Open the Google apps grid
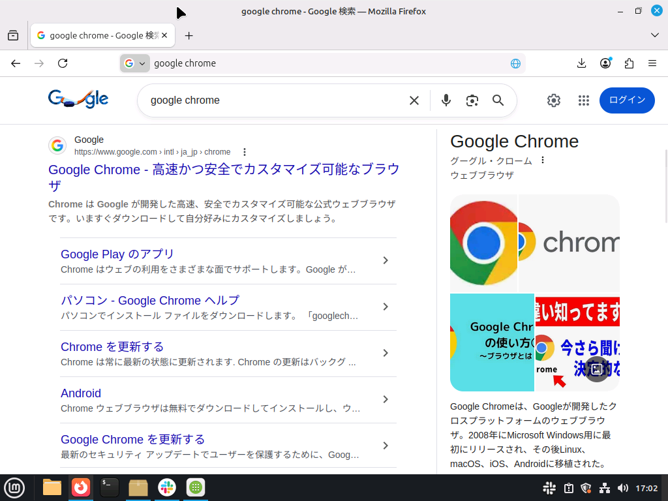The height and width of the screenshot is (501, 668). click(583, 100)
